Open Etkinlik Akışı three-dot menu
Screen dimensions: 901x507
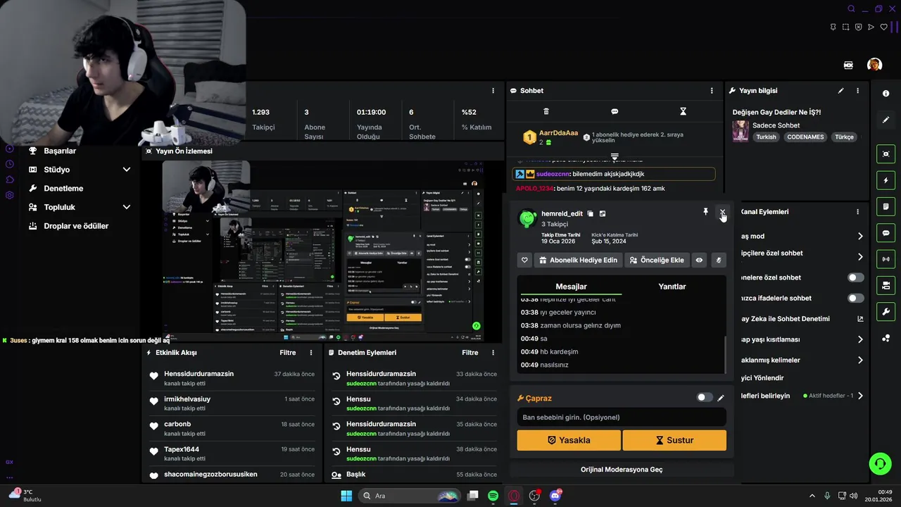tap(311, 353)
